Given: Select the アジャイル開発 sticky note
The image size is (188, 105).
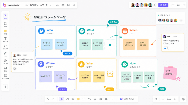Looking at the screenshot, I should [x=138, y=77].
